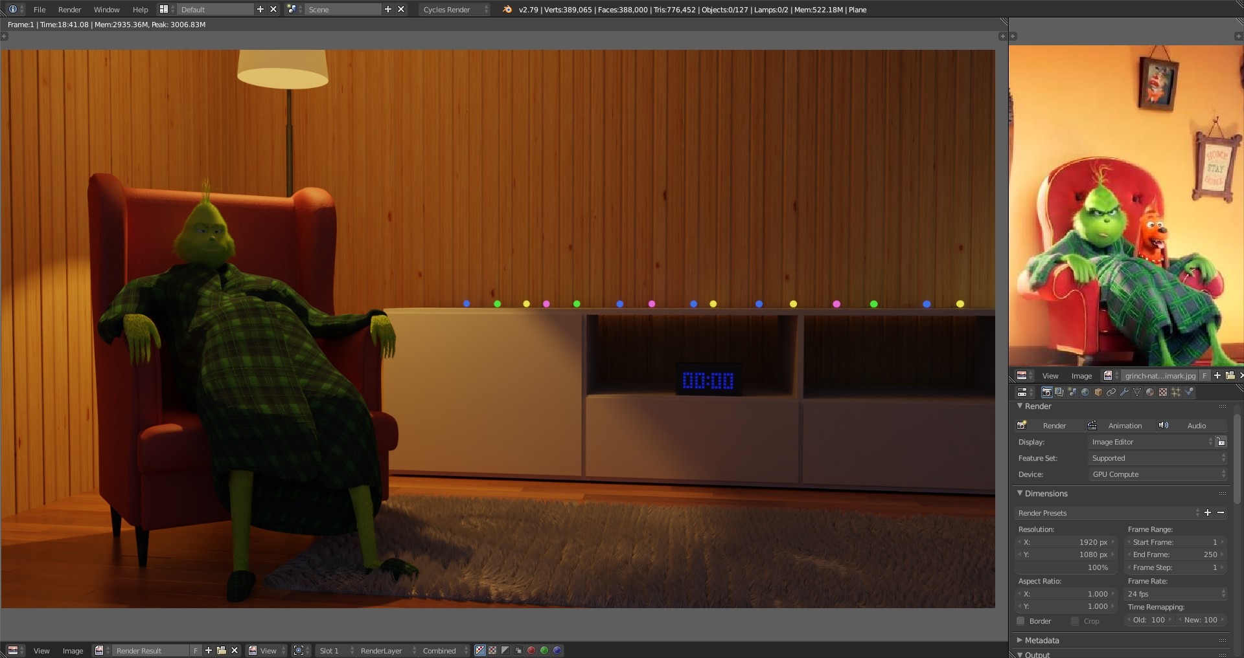Open the RenderLayer selector dropdown

point(387,650)
